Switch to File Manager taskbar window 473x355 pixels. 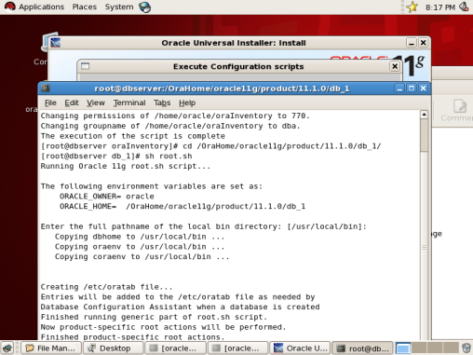coord(51,348)
